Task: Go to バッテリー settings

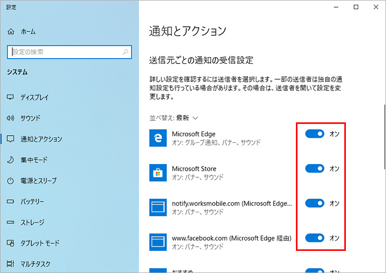Action: tap(32, 202)
